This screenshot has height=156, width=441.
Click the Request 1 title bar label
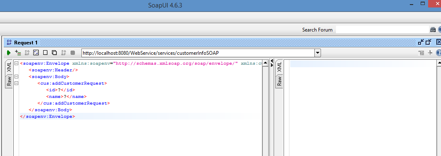[x=26, y=43]
